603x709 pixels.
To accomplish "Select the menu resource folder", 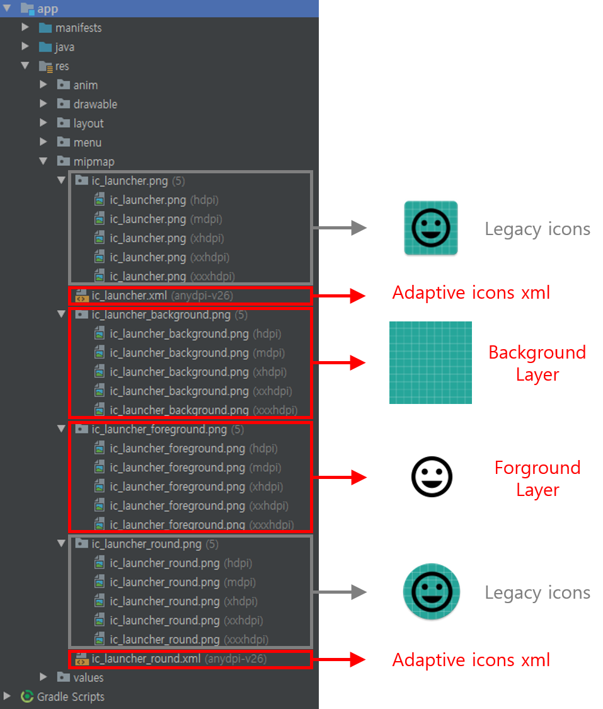I will point(64,142).
